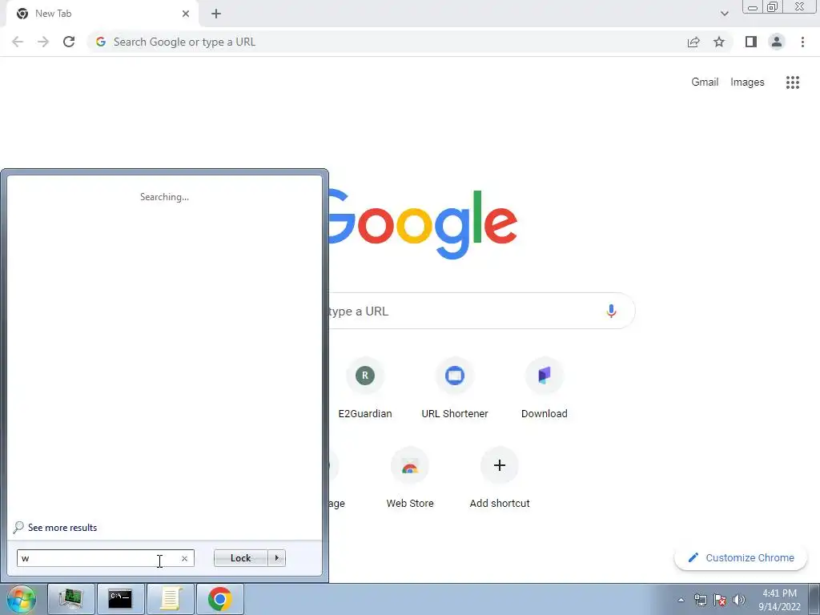Click the network tray icon
Viewport: 820px width, 615px height.
[700, 600]
